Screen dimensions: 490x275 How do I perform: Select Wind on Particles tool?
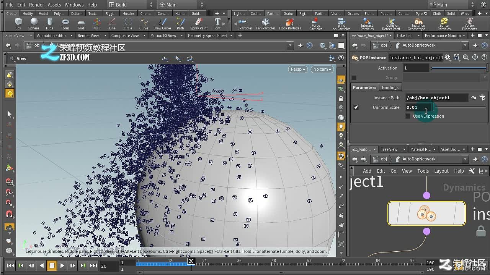pyautogui.click(x=341, y=24)
